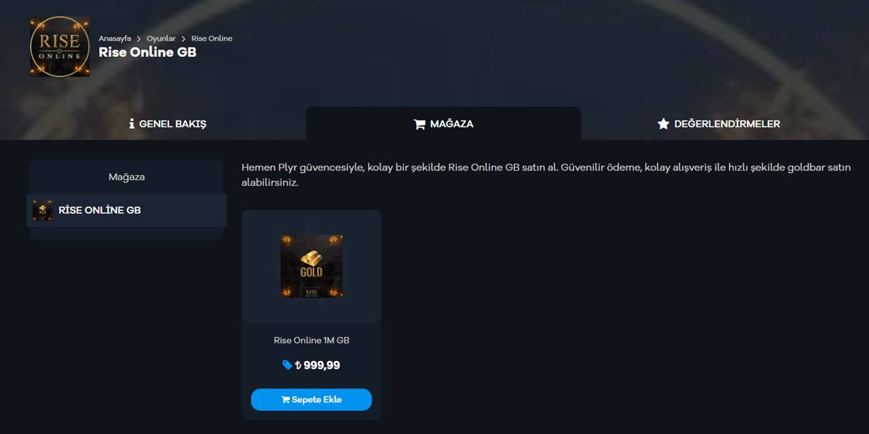Image resolution: width=869 pixels, height=434 pixels.
Task: Click the star icon beside Değerlendirmeler
Action: 663,124
